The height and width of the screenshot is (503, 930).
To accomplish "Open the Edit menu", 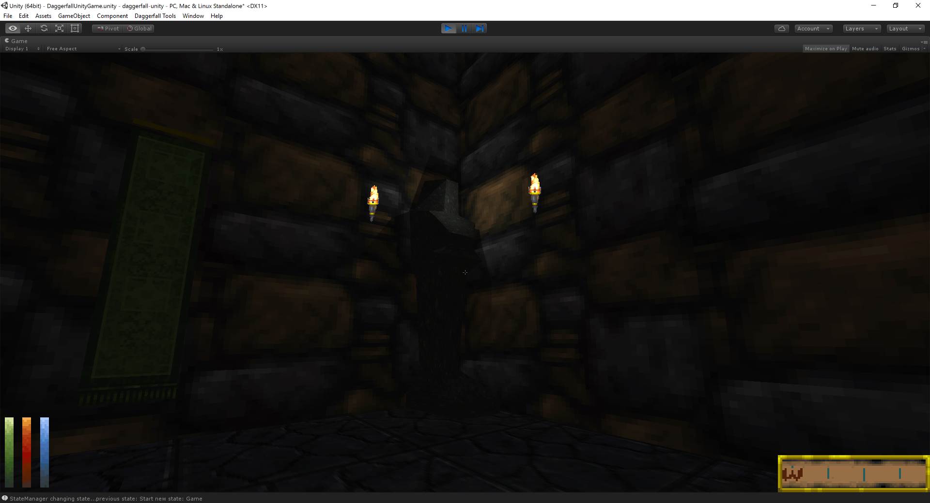I will coord(23,16).
